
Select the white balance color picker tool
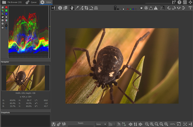coord(77,8)
